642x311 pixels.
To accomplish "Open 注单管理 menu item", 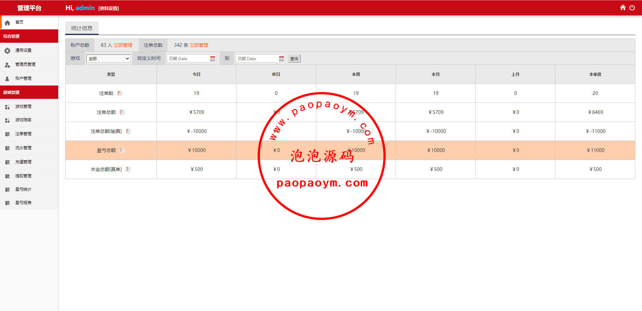I will (x=29, y=134).
